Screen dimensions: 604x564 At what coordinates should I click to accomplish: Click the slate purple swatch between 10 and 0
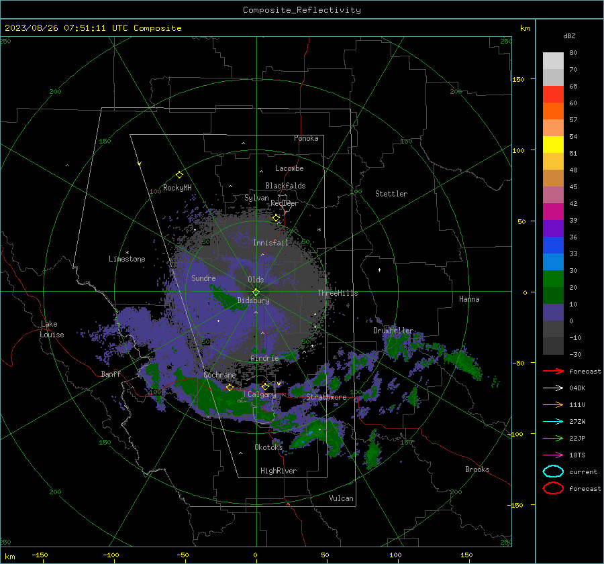click(553, 313)
